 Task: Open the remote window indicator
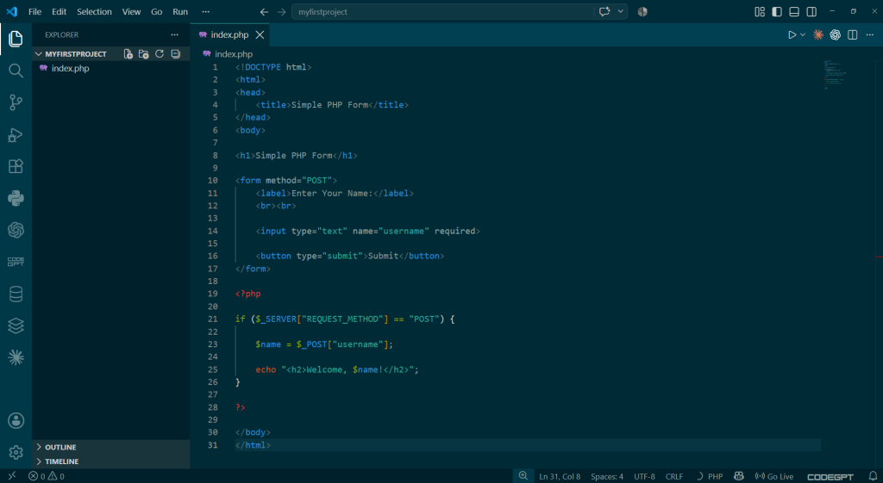click(x=12, y=476)
